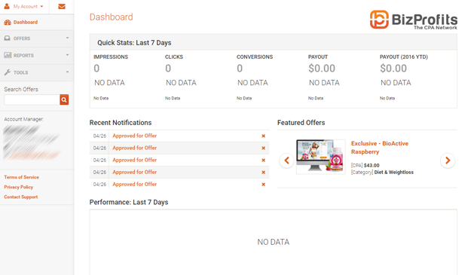Image resolution: width=474 pixels, height=275 pixels.
Task: Click the Diet & Weightloss category text
Action: tap(393, 173)
